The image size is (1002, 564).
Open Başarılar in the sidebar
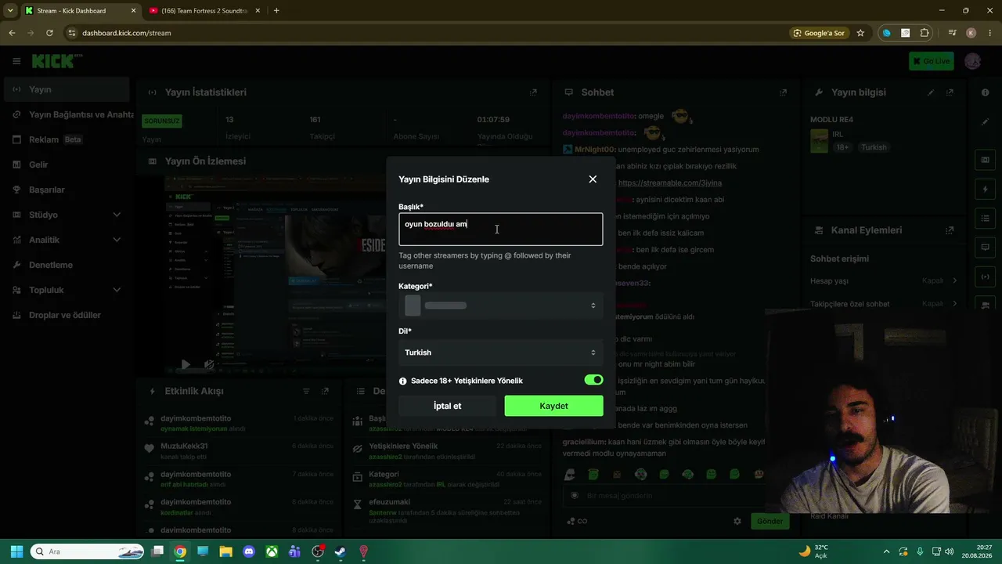[x=67, y=190]
